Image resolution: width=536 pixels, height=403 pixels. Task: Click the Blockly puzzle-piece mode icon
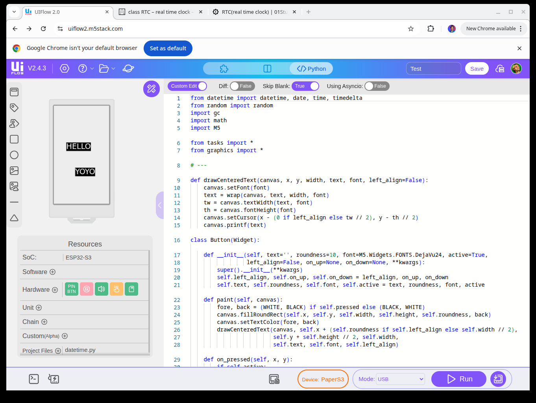[224, 69]
